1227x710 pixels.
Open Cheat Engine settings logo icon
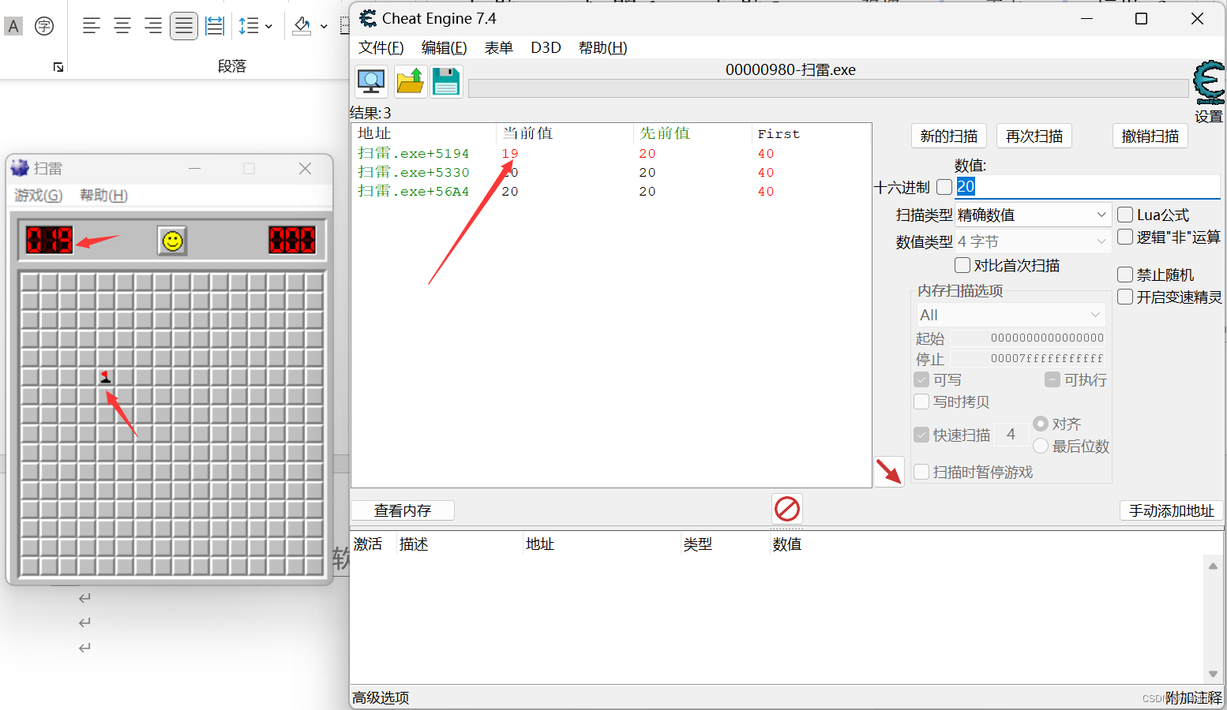[x=1209, y=83]
